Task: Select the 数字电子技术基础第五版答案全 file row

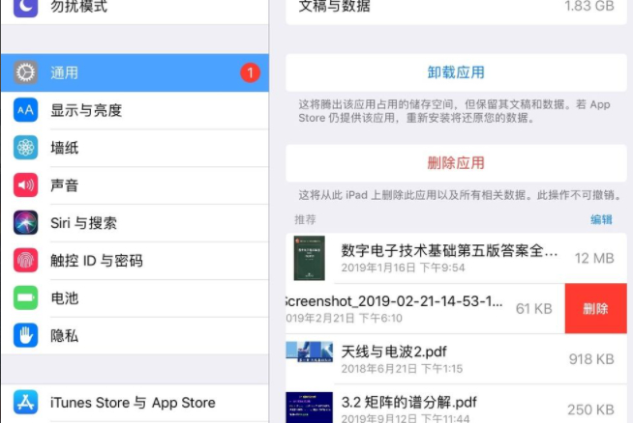Action: pyautogui.click(x=456, y=258)
